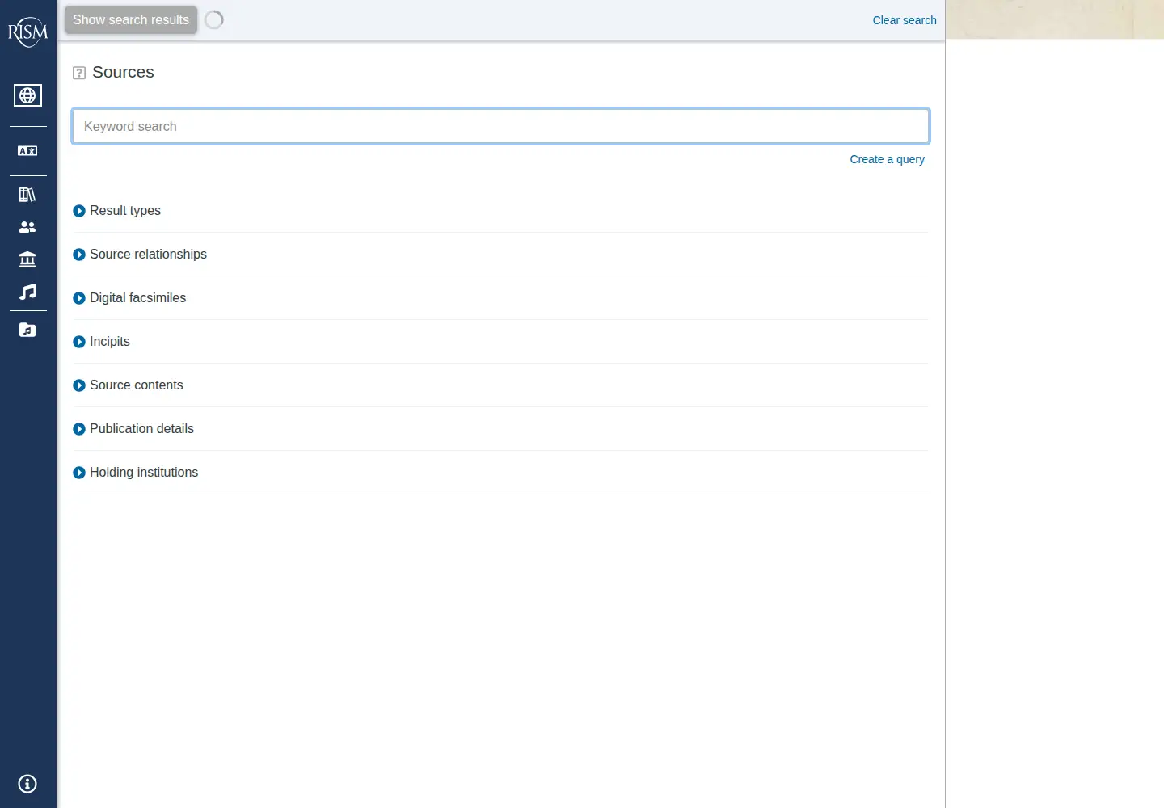Image resolution: width=1164 pixels, height=808 pixels.
Task: Select the Incipits music note icon
Action: pyautogui.click(x=27, y=292)
